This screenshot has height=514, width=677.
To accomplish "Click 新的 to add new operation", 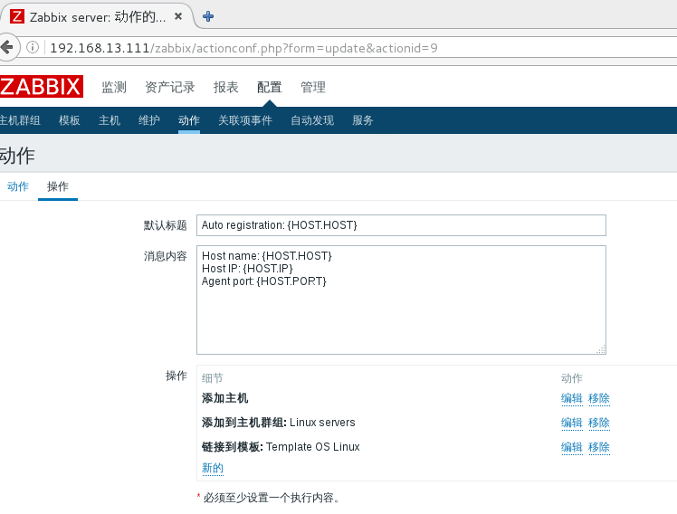I will pyautogui.click(x=213, y=468).
